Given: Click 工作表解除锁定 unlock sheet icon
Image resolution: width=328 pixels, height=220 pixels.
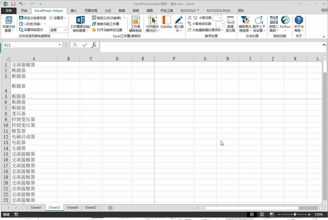Looking at the screenshot, I should coord(136,24).
